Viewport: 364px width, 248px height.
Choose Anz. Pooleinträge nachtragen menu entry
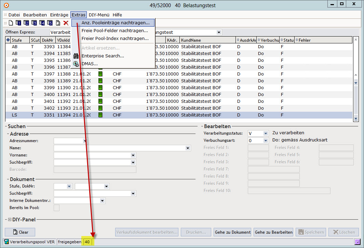113,23
